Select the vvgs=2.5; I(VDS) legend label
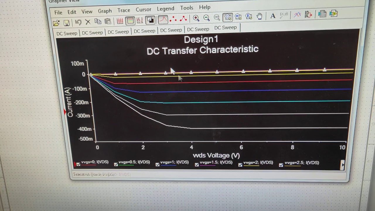Viewport: 375px width, 211px height. coord(302,163)
